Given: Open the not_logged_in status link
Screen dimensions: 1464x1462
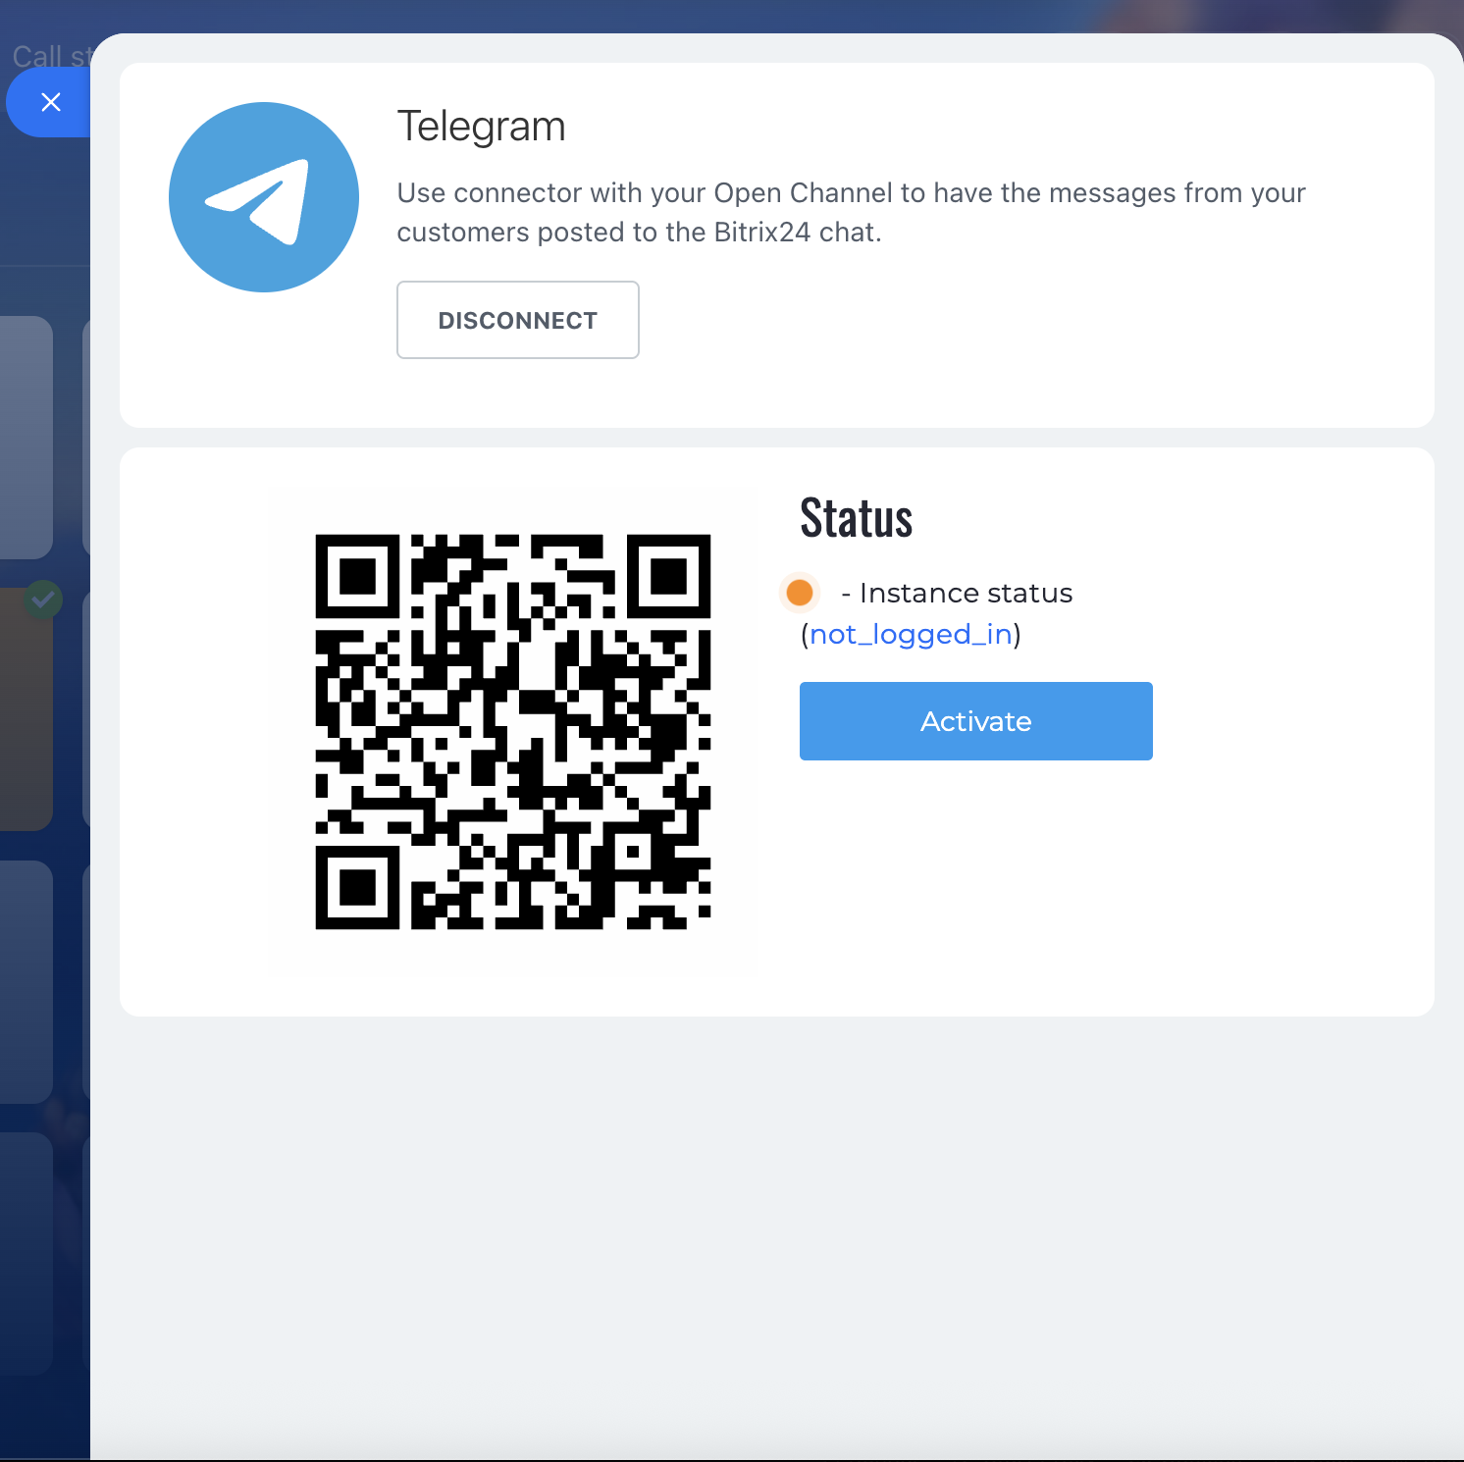Looking at the screenshot, I should click(x=911, y=635).
